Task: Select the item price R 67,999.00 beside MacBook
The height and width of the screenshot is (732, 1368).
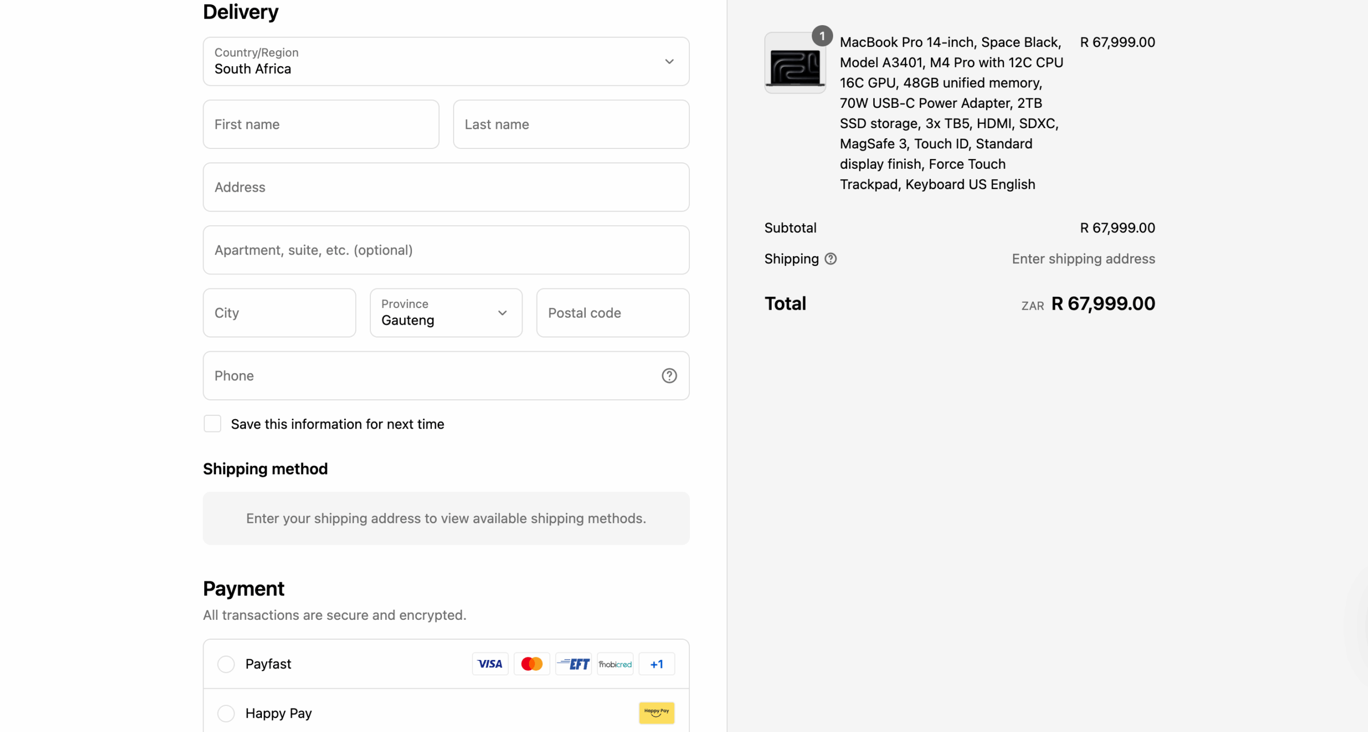Action: [1117, 42]
